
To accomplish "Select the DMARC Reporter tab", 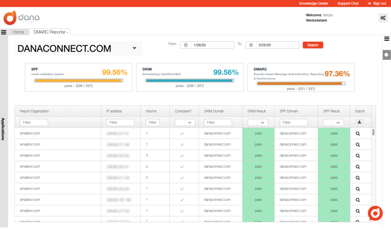I will pos(49,32).
